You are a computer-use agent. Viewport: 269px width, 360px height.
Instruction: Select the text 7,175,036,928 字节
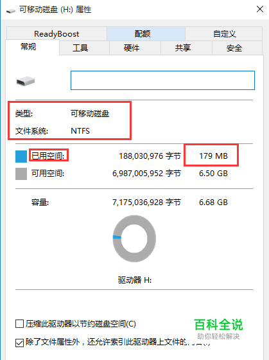[x=146, y=203]
